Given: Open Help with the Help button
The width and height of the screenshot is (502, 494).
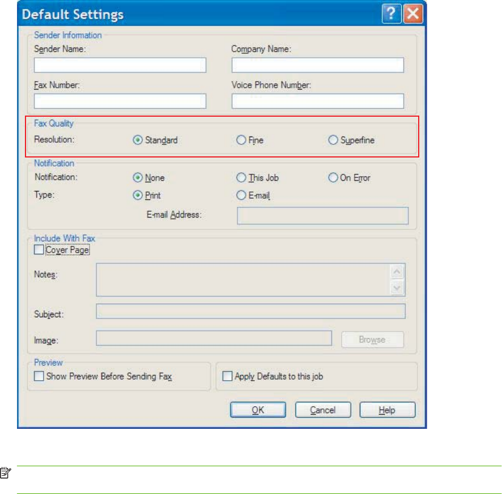Looking at the screenshot, I should 388,410.
